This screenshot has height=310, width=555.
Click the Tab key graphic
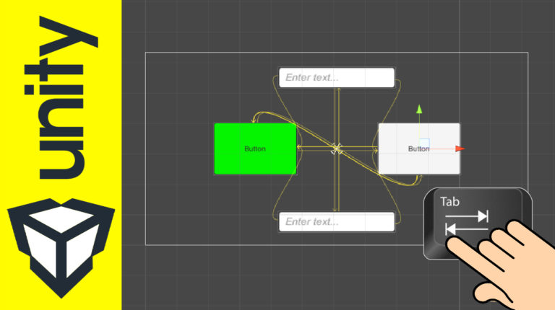pos(478,223)
